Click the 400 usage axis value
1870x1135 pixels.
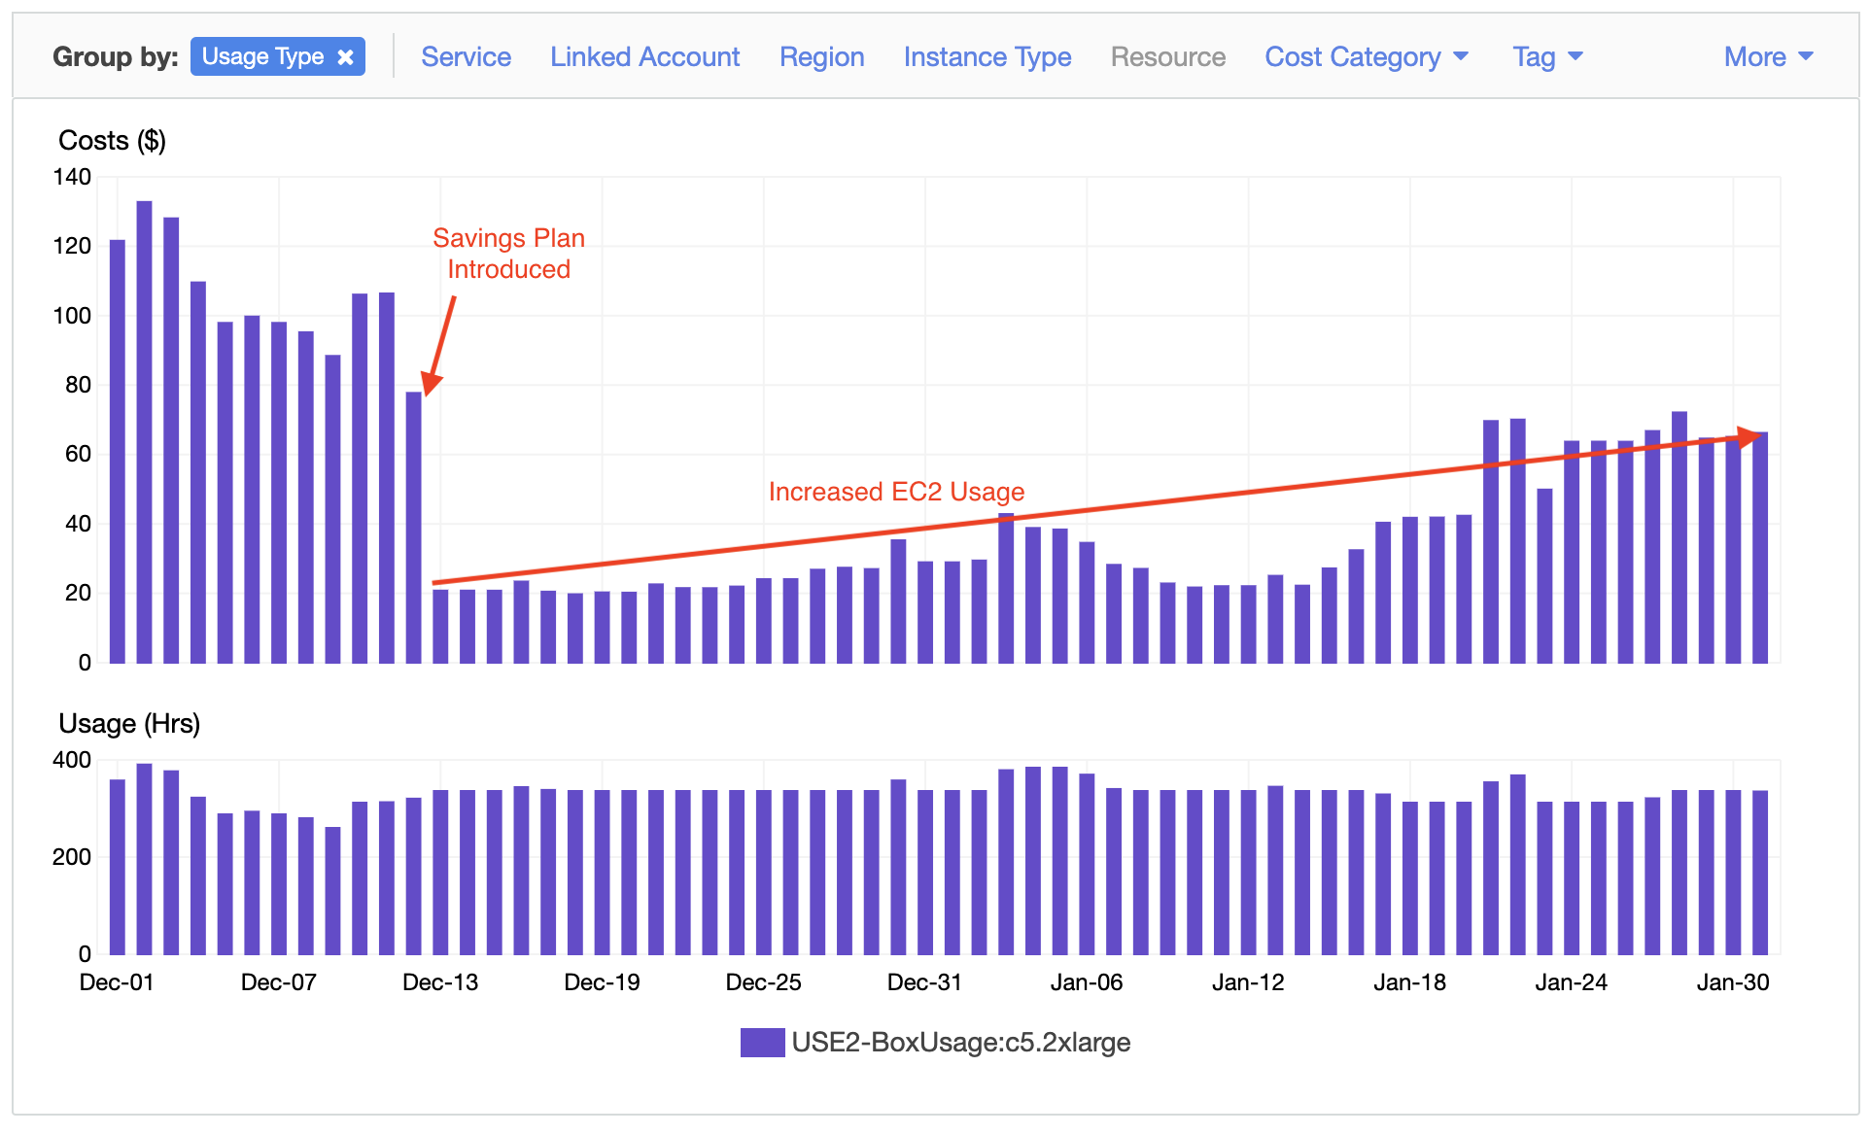(72, 760)
